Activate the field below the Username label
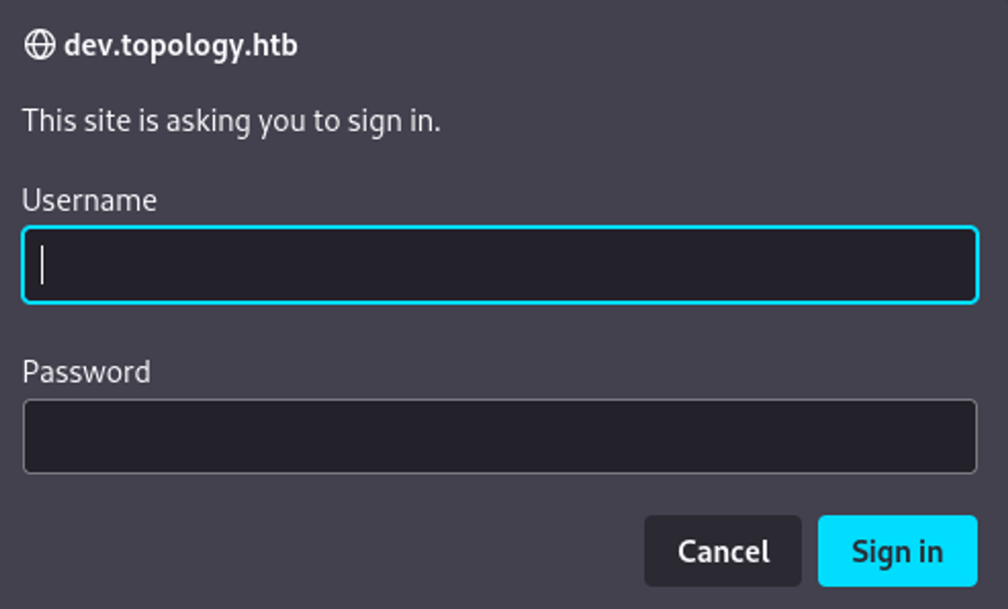Screen dimensions: 1008x609 point(499,265)
